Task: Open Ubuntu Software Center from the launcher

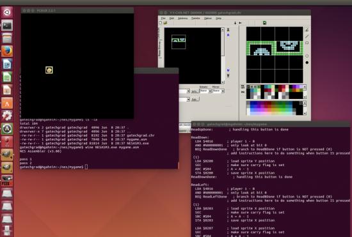Action: (x=7, y=103)
